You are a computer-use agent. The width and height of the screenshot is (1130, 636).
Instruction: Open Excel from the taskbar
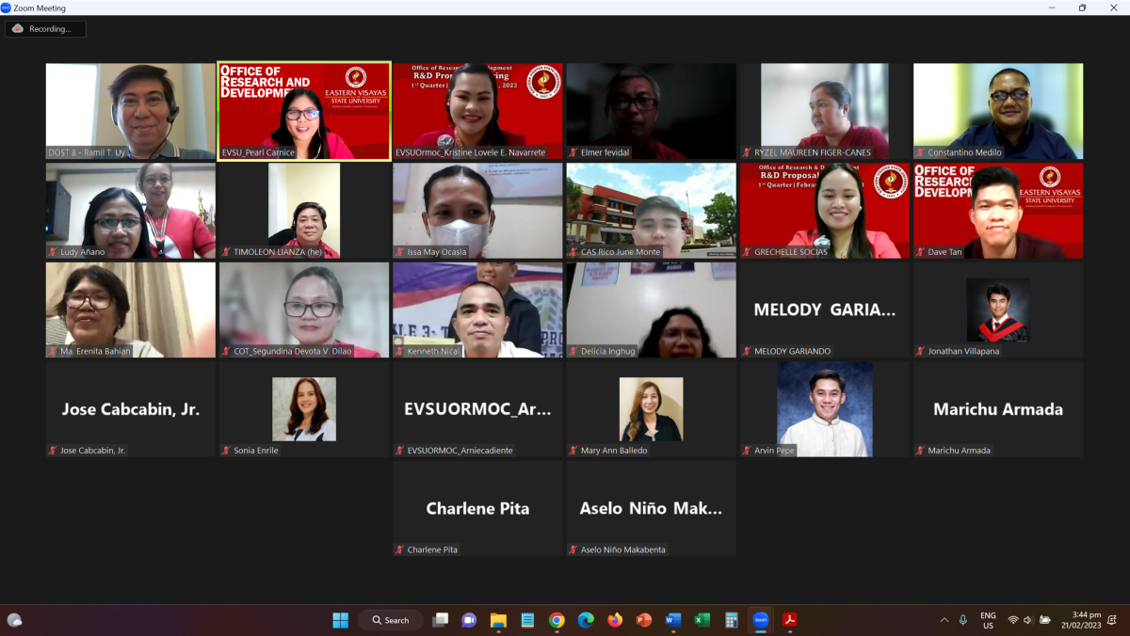702,620
